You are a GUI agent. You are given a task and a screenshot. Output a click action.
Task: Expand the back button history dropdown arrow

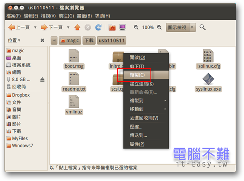tap(34, 28)
